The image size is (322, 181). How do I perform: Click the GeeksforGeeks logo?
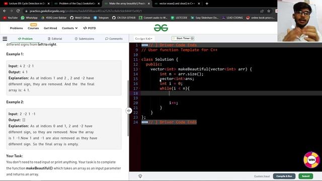tap(161, 28)
